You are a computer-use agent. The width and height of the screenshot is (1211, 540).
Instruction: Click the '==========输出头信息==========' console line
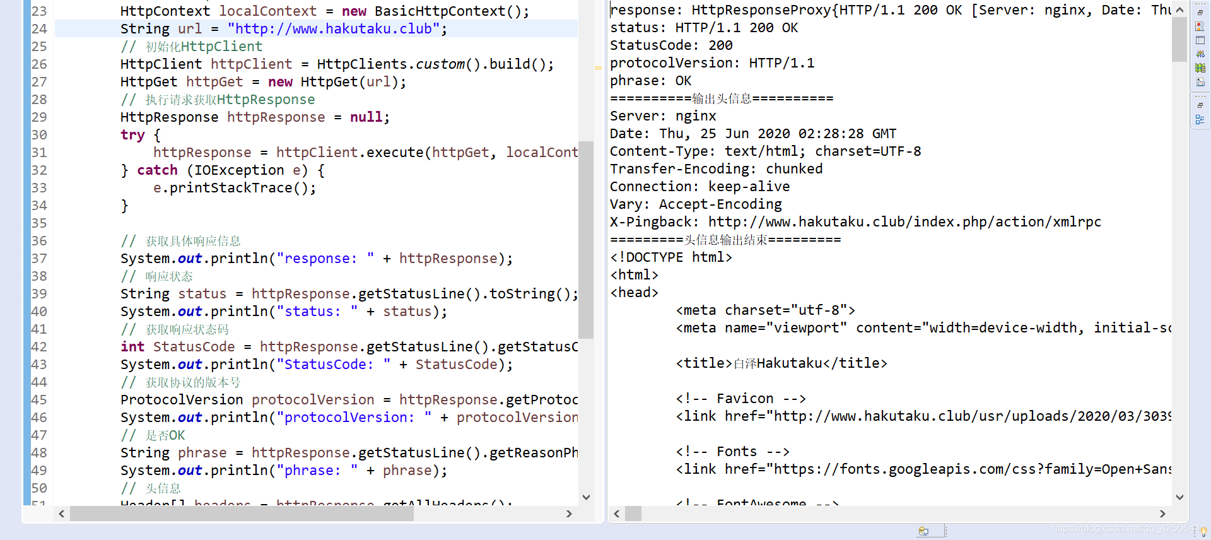(722, 98)
